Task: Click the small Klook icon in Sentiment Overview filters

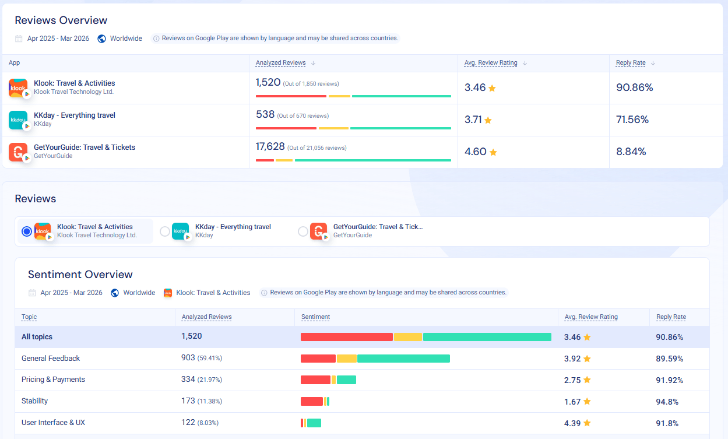Action: (x=168, y=293)
